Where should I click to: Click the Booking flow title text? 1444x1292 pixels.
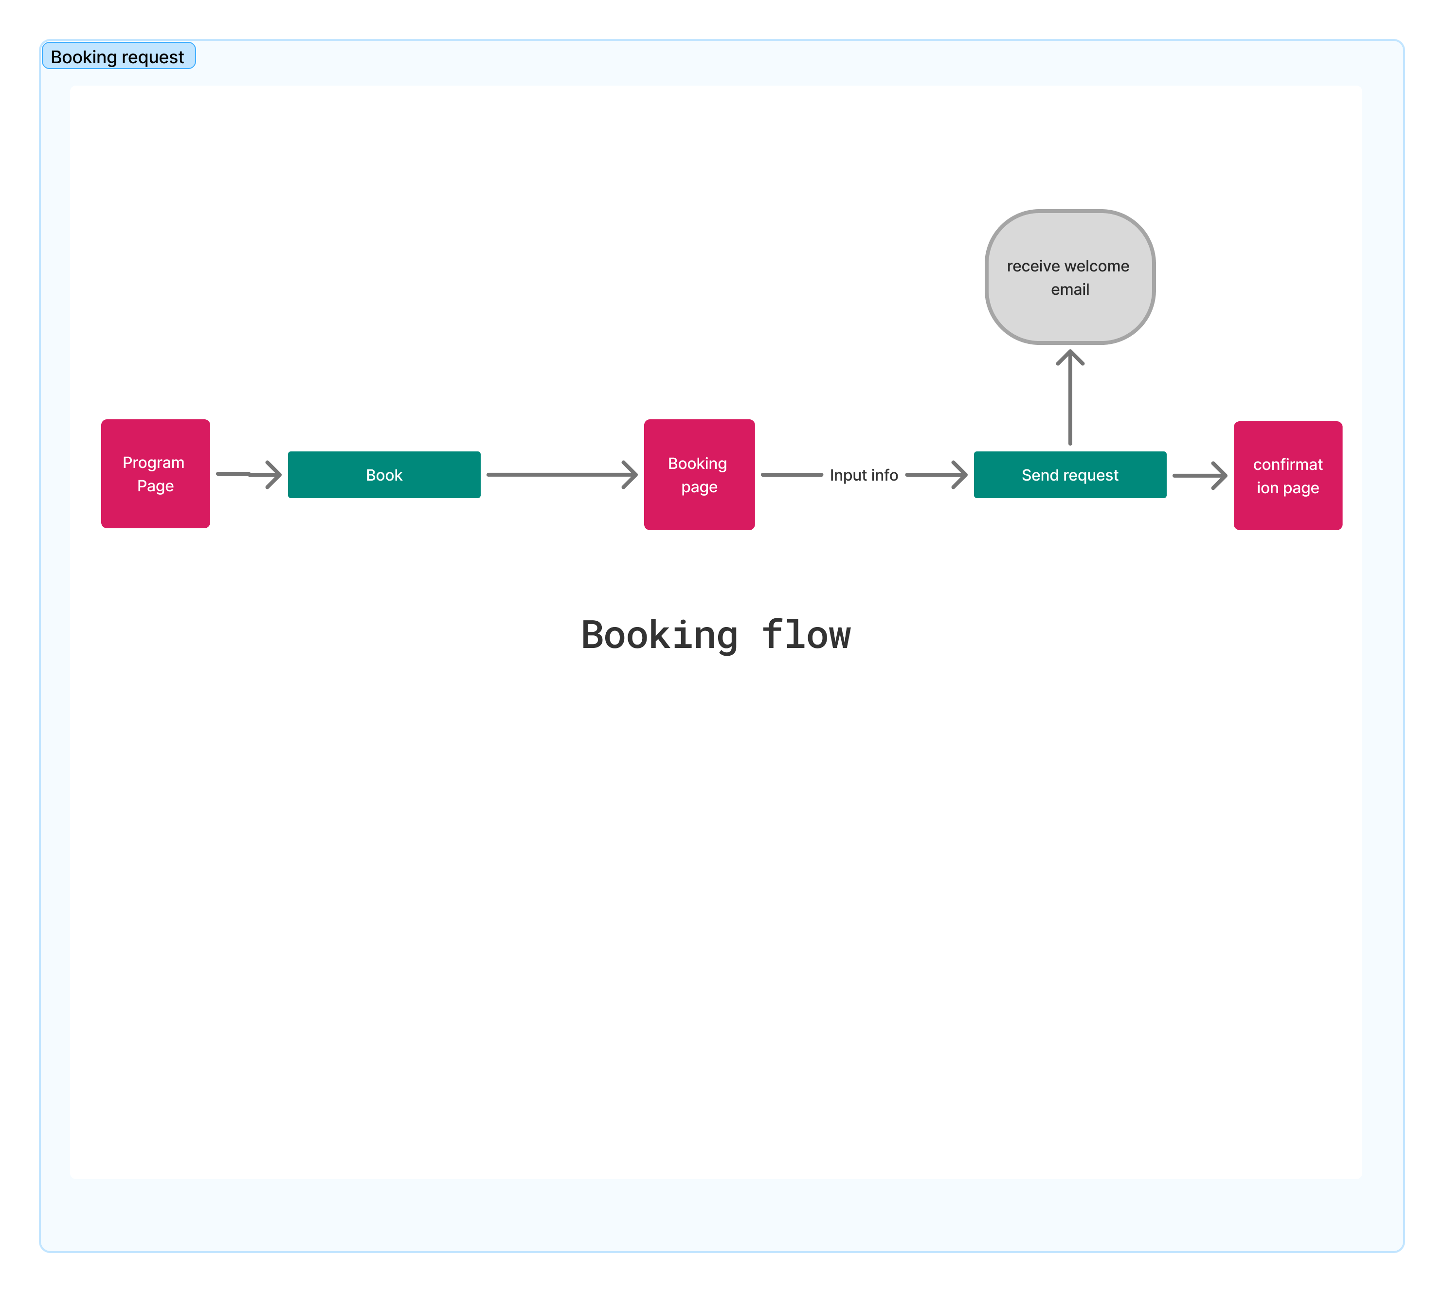[716, 635]
